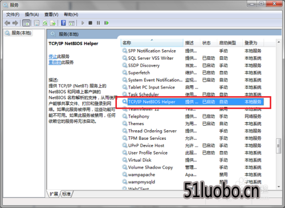Select the Telephony service row
The width and height of the screenshot is (285, 208).
(x=192, y=117)
